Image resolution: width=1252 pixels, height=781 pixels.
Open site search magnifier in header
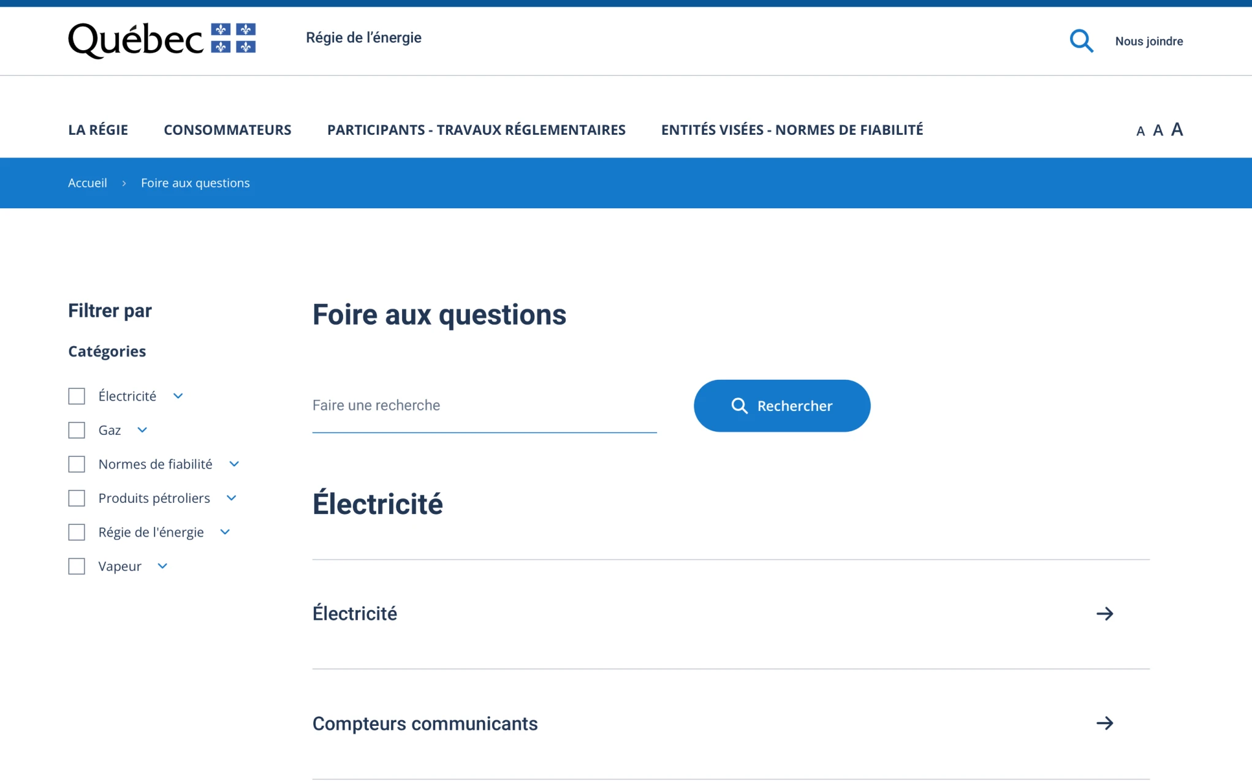click(1081, 41)
